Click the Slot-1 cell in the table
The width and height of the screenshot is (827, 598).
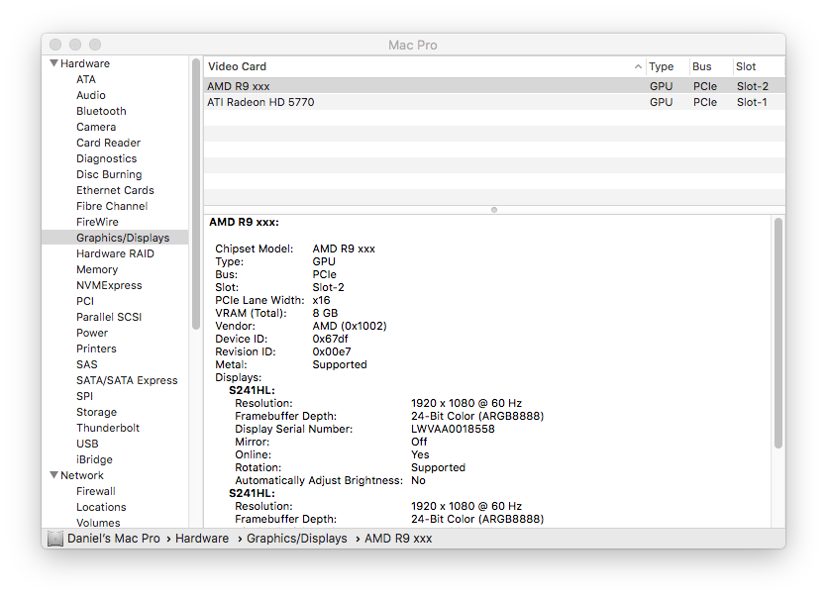pyautogui.click(x=752, y=102)
